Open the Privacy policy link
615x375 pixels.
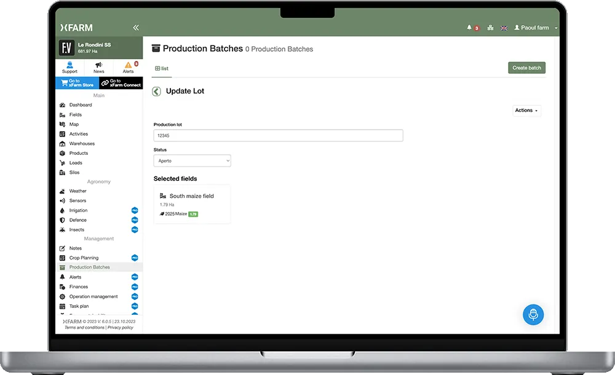tap(121, 328)
